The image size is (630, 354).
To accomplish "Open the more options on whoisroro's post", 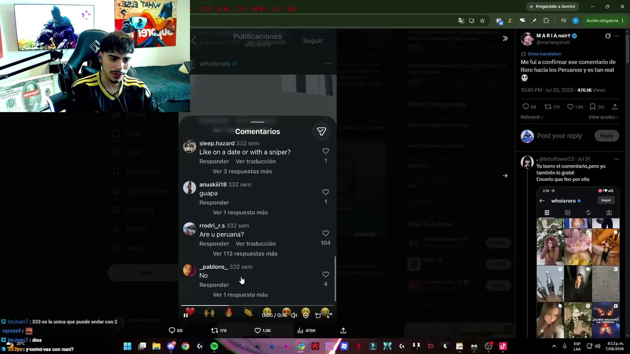I will [328, 64].
